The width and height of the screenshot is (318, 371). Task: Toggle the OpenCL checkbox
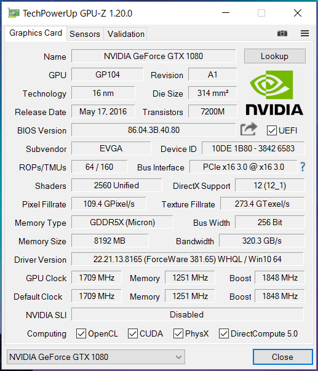pyautogui.click(x=81, y=333)
